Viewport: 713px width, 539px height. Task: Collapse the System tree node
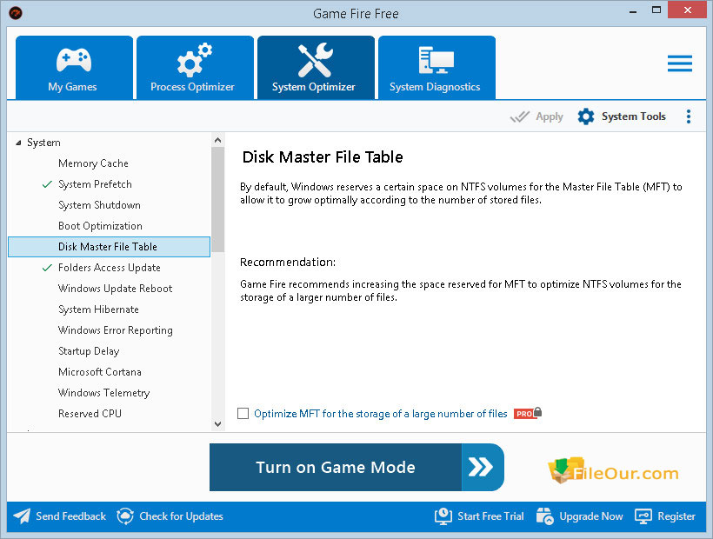coord(18,143)
